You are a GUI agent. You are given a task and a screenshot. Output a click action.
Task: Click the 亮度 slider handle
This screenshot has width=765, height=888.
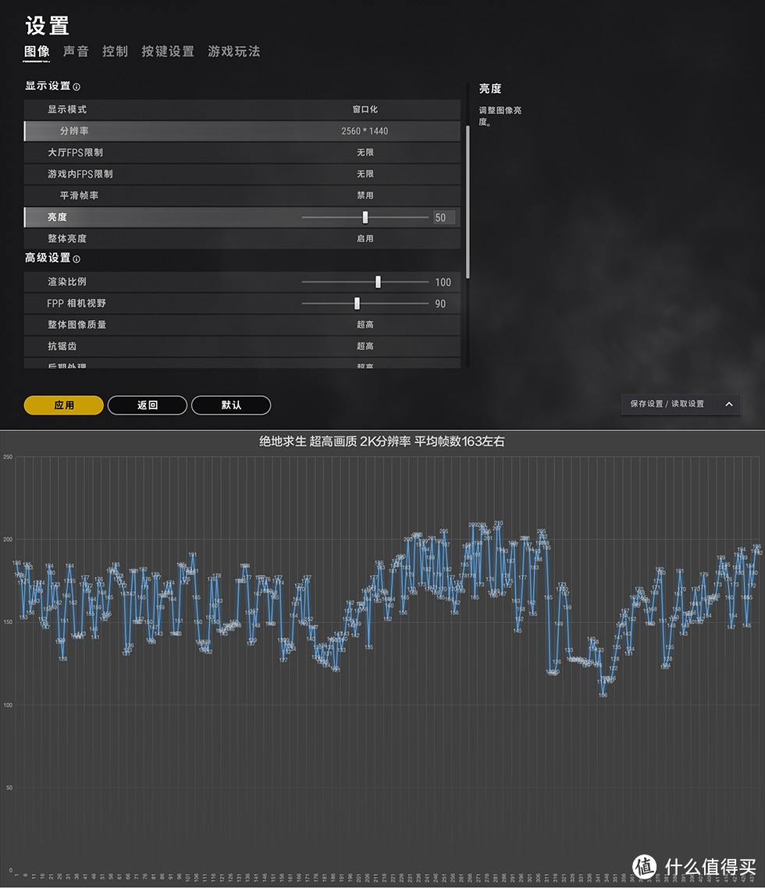coord(365,217)
